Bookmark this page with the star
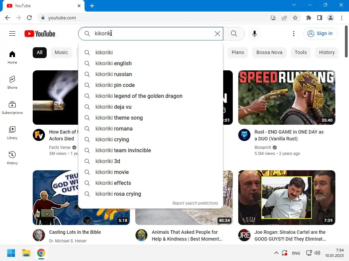The height and width of the screenshot is (261, 349). tap(295, 18)
